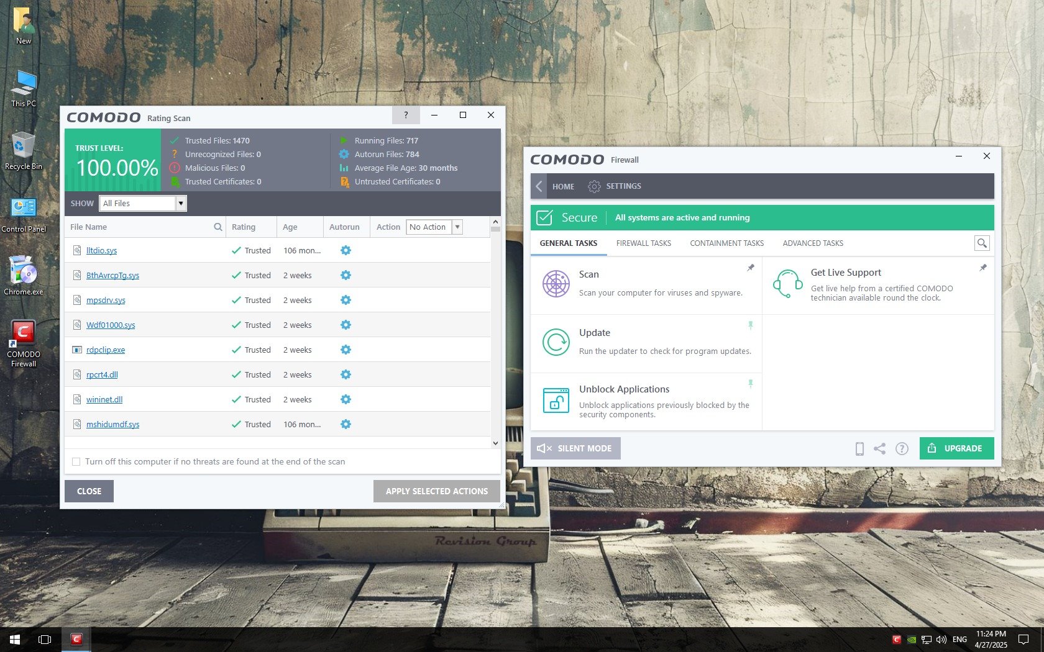Open Settings in the Firewall header

(x=615, y=186)
